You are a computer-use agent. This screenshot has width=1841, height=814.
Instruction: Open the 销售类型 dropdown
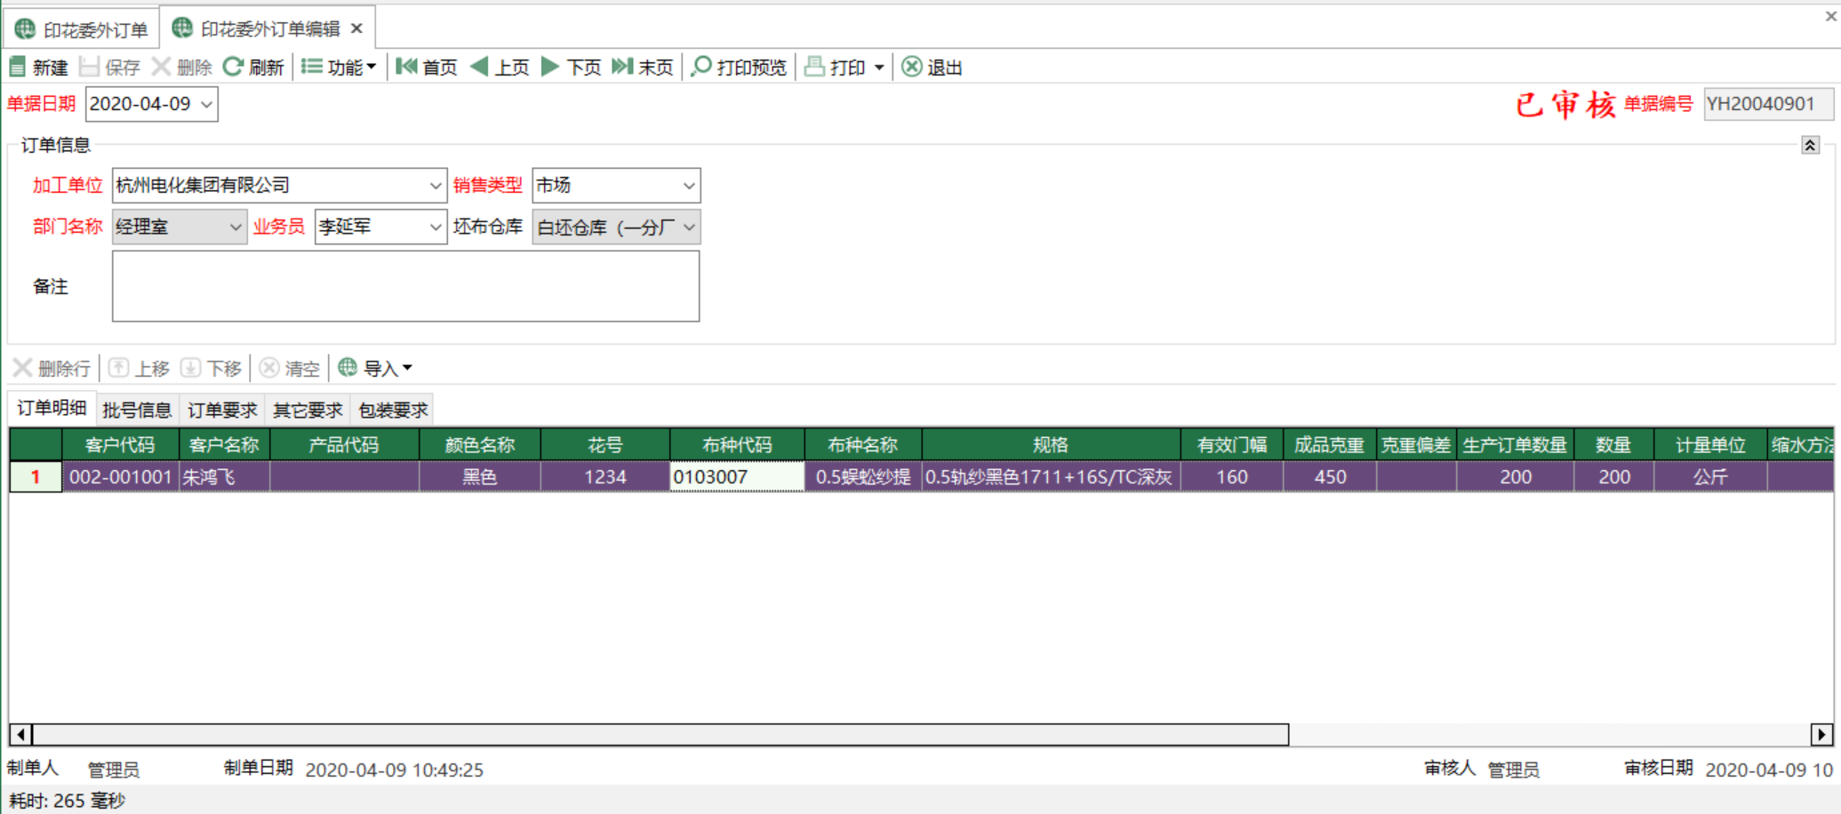click(x=689, y=186)
